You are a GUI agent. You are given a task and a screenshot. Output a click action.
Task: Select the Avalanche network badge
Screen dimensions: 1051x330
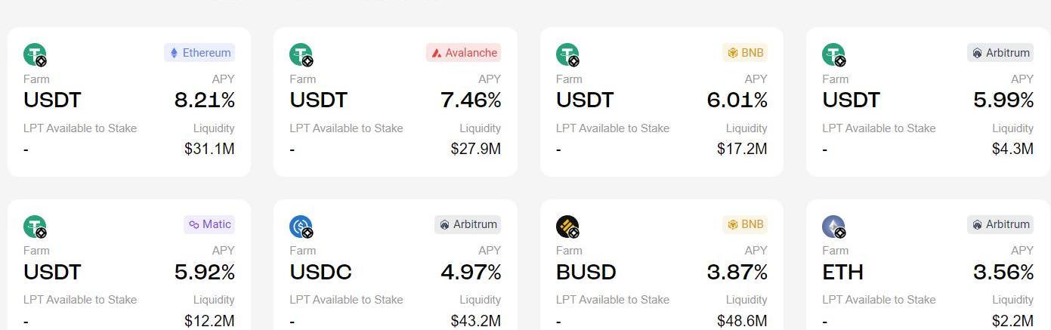pyautogui.click(x=464, y=53)
